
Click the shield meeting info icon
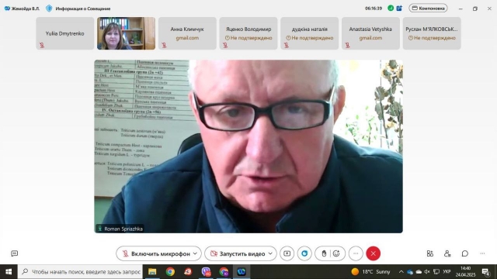coord(49,9)
